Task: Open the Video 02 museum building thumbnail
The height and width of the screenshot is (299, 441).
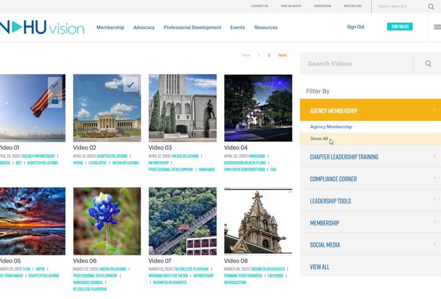Action: click(107, 108)
